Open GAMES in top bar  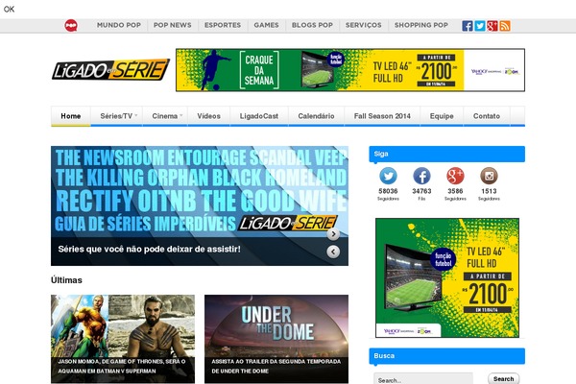(x=266, y=25)
